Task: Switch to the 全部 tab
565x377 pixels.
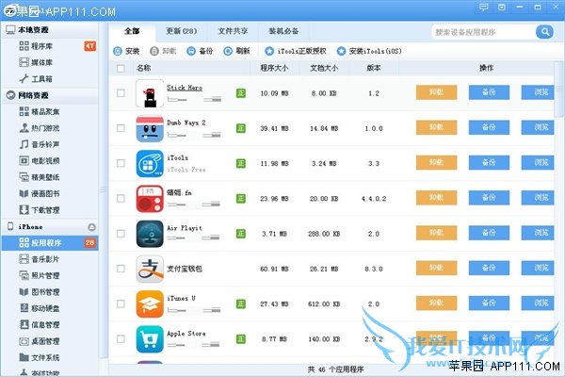Action: click(132, 31)
